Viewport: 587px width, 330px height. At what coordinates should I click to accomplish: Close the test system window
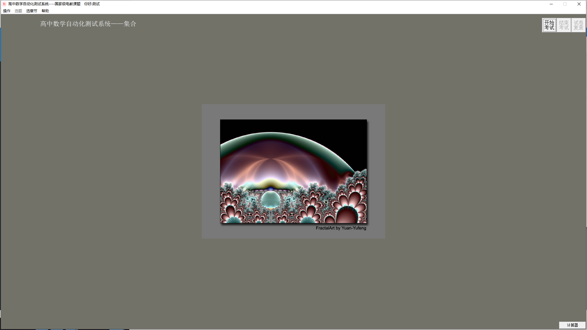(579, 4)
